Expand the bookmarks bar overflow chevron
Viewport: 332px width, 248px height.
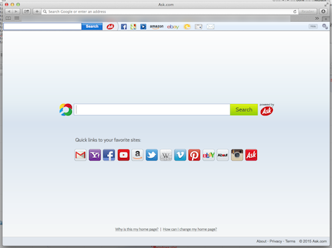317,19
